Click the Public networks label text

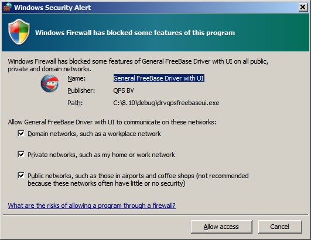(x=138, y=179)
